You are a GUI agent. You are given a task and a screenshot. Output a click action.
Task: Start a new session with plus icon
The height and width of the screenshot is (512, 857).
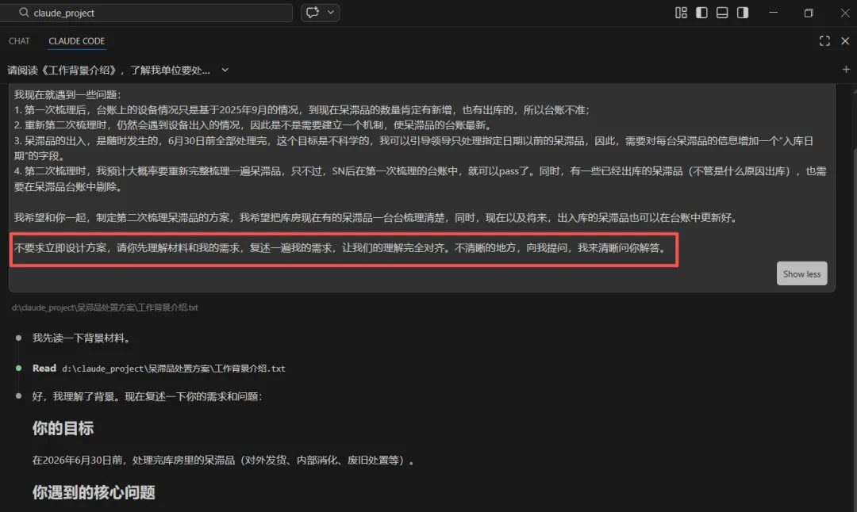846,69
